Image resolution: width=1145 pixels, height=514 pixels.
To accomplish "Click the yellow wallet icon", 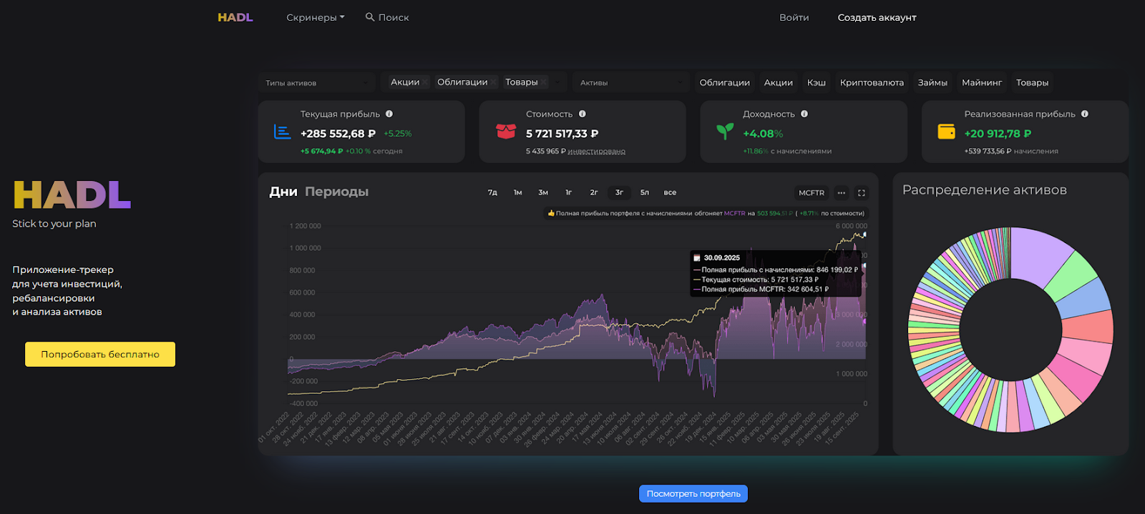I will coord(946,132).
